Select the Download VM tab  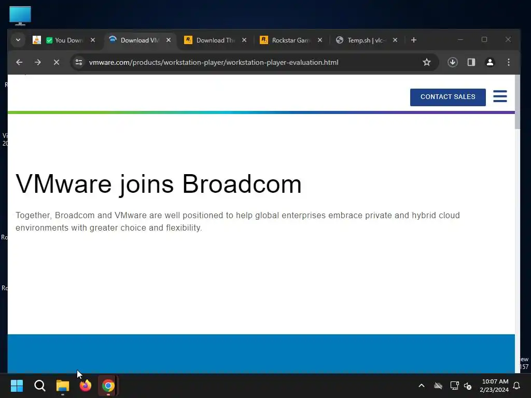click(x=139, y=40)
